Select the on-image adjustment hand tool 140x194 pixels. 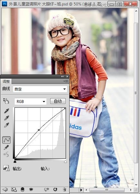click(6, 101)
